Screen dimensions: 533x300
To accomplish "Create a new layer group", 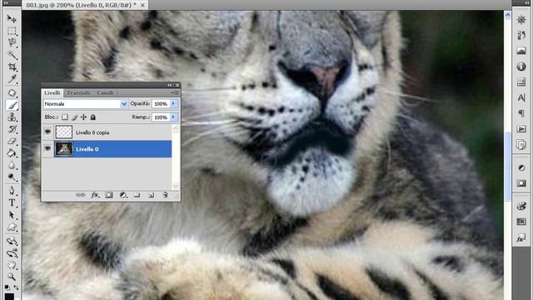I will pos(137,195).
